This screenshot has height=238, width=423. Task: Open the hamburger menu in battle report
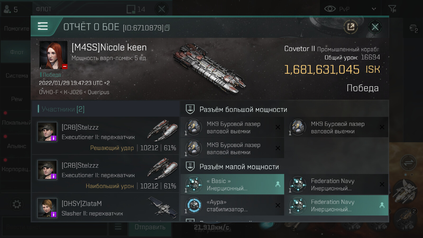(43, 26)
